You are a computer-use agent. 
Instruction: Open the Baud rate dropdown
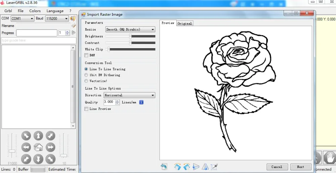(x=57, y=18)
